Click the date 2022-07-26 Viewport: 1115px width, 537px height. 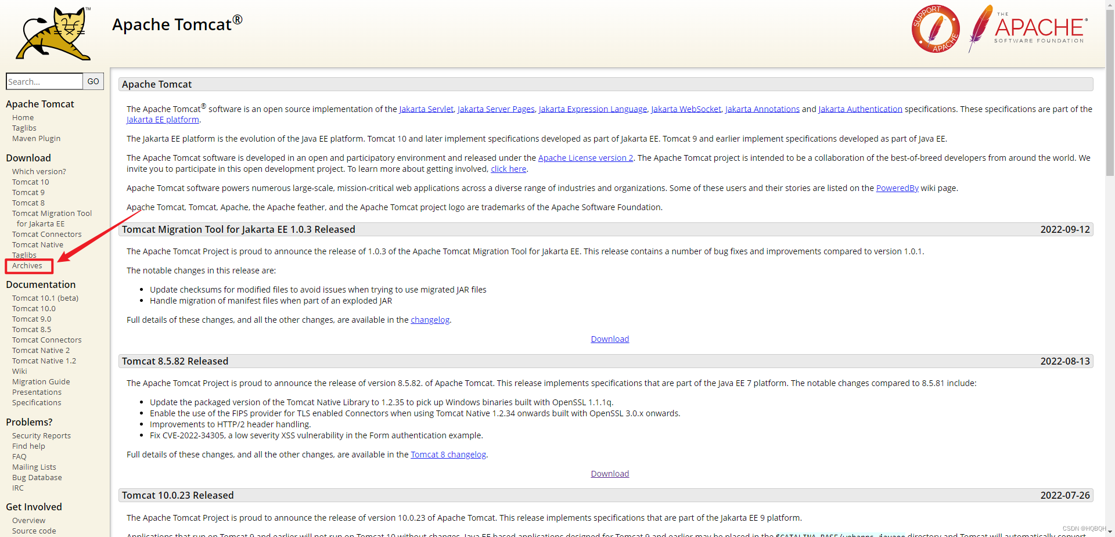click(1065, 495)
